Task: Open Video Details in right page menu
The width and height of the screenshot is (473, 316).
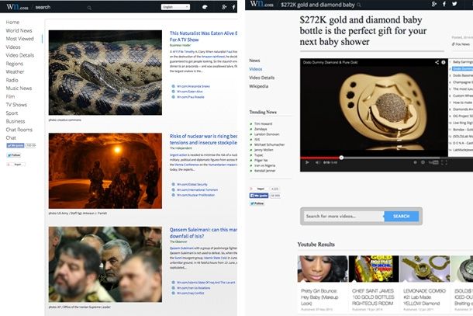Action: pyautogui.click(x=261, y=78)
